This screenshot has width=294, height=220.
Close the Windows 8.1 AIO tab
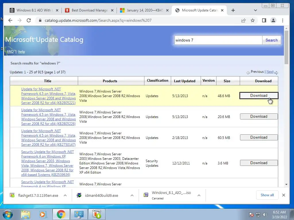tap(57, 11)
